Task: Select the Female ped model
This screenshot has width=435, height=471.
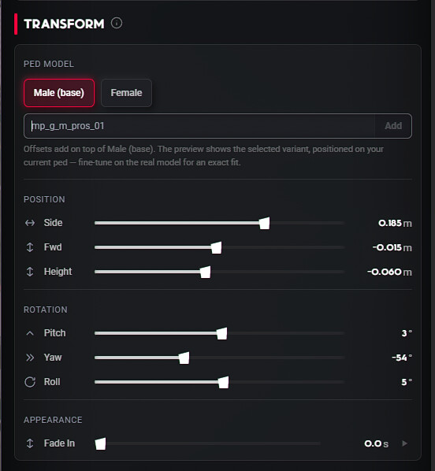Action: tap(126, 93)
